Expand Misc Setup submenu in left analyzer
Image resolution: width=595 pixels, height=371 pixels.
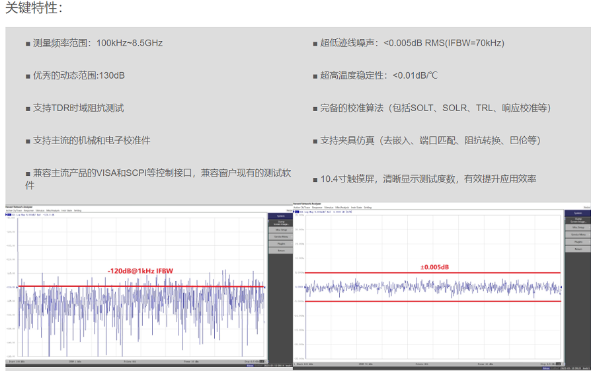281,229
